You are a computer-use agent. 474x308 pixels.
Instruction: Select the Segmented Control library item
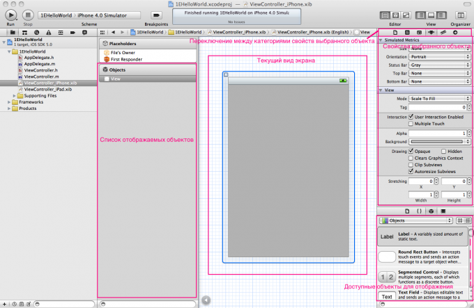pos(423,277)
